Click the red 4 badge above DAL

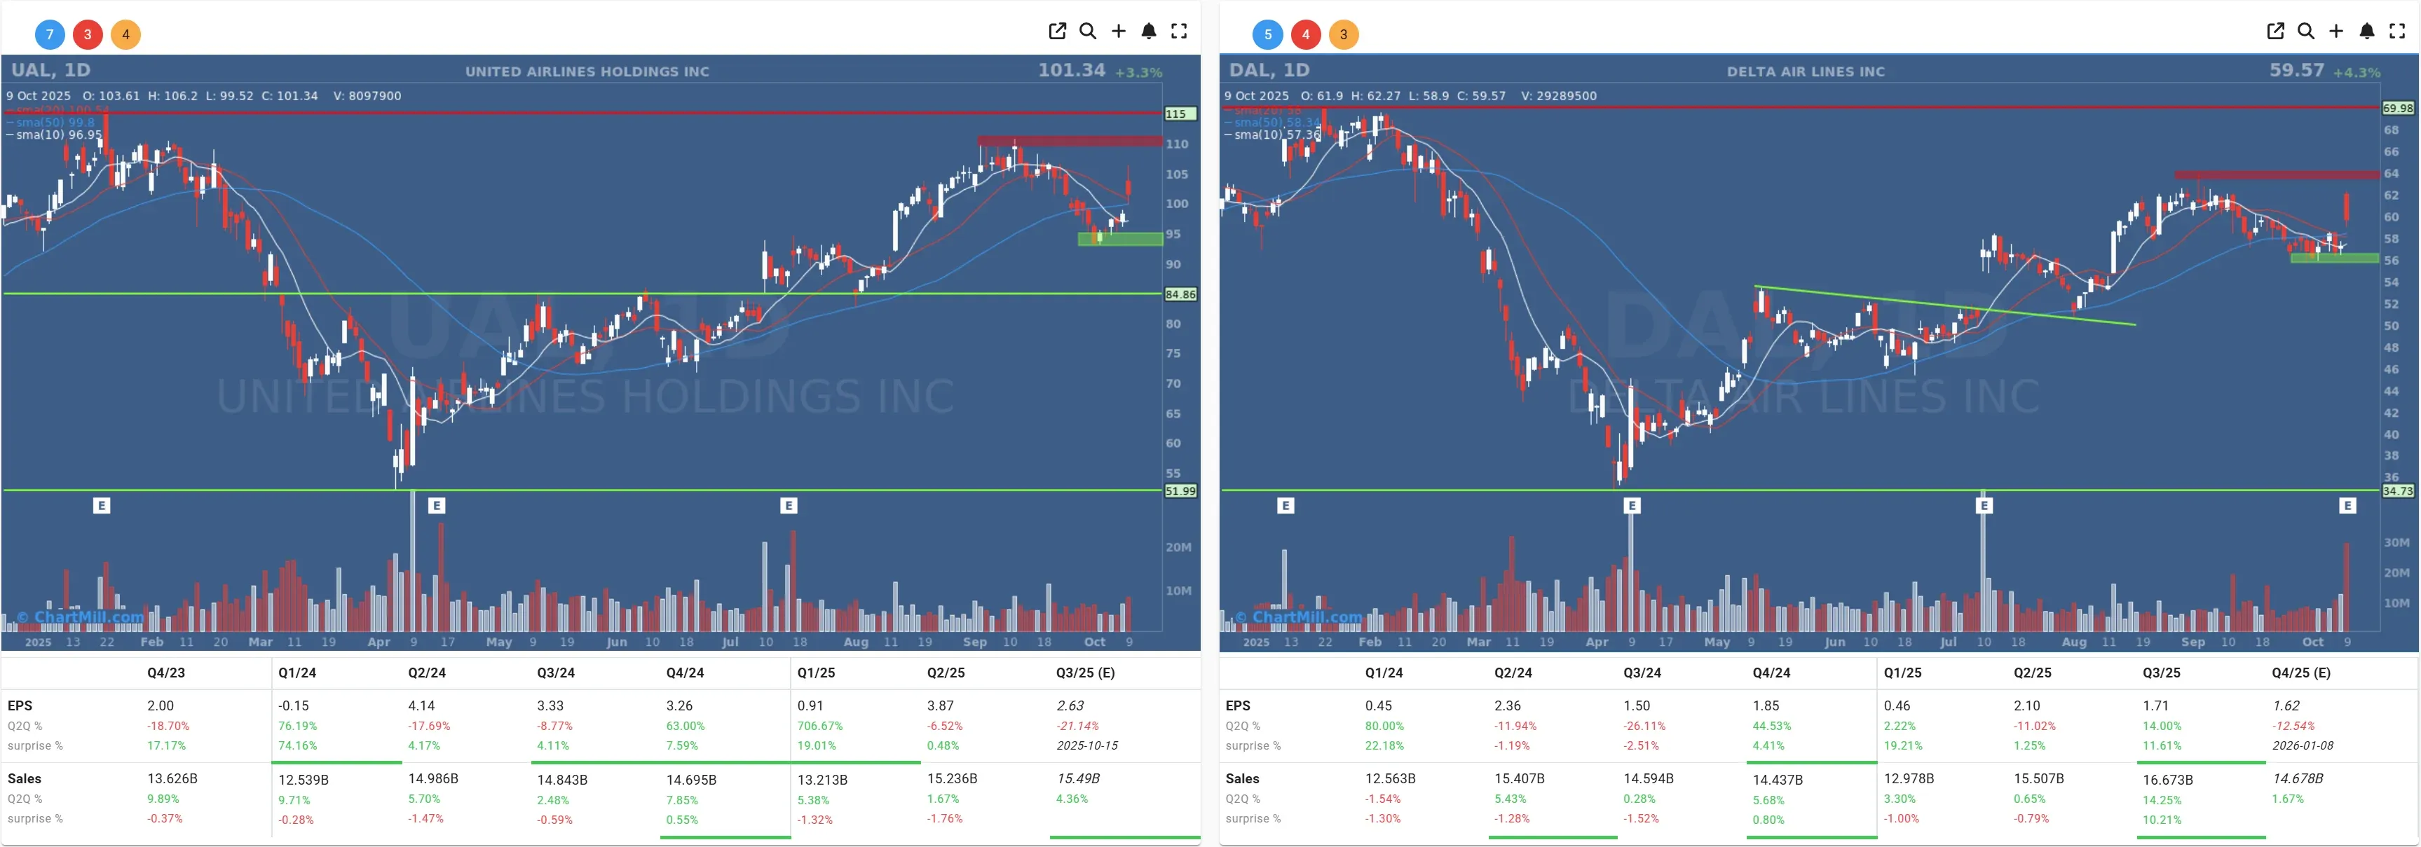tap(1305, 35)
